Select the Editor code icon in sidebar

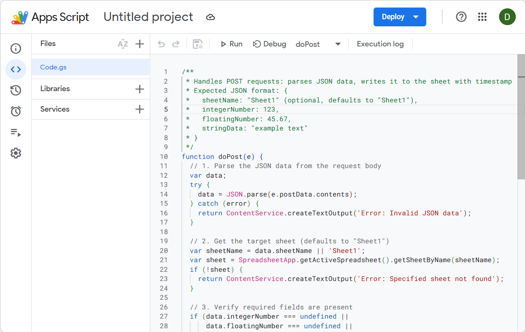16,69
